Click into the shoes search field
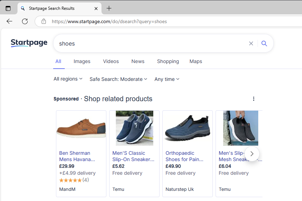This screenshot has height=201, width=302. tap(150, 43)
